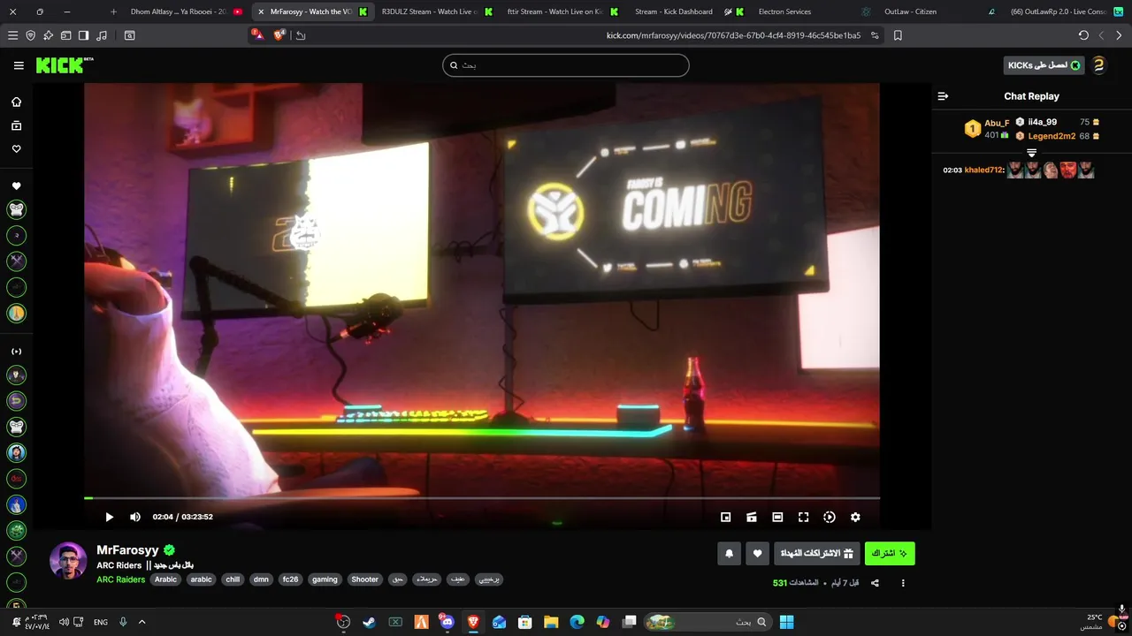Switch to Dhom Altlasy YouTube tab
The width and height of the screenshot is (1132, 636).
pyautogui.click(x=186, y=11)
